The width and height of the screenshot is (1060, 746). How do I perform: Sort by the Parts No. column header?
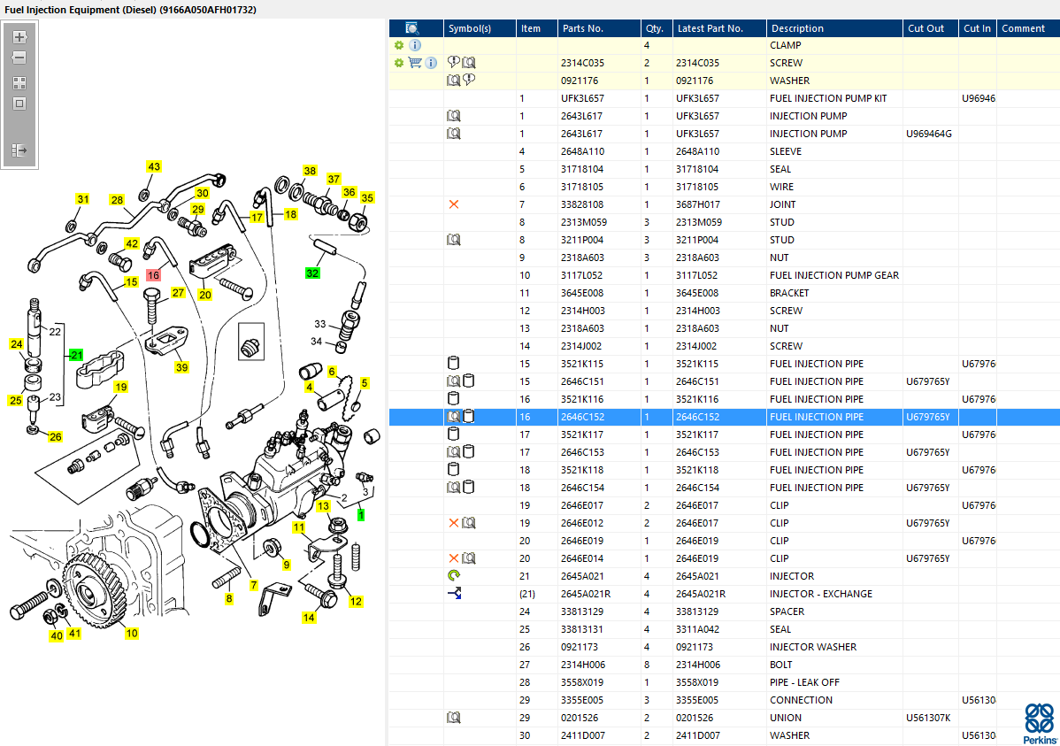tap(582, 28)
